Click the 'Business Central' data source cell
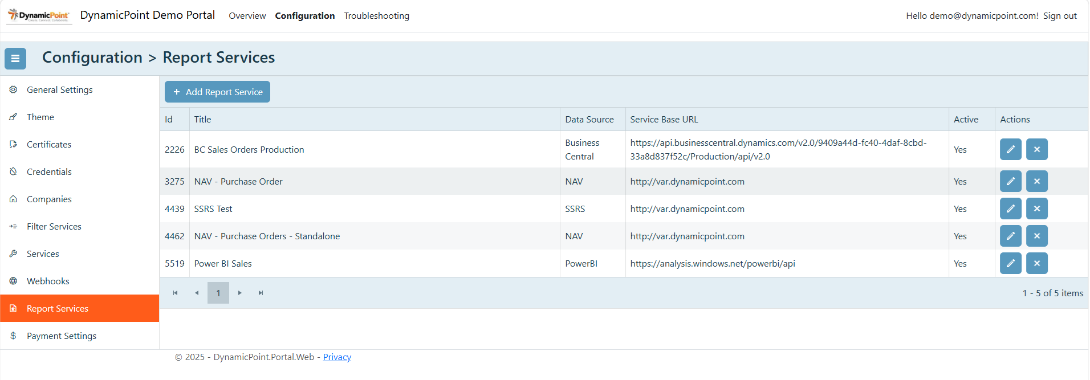This screenshot has width=1090, height=380. pos(593,149)
